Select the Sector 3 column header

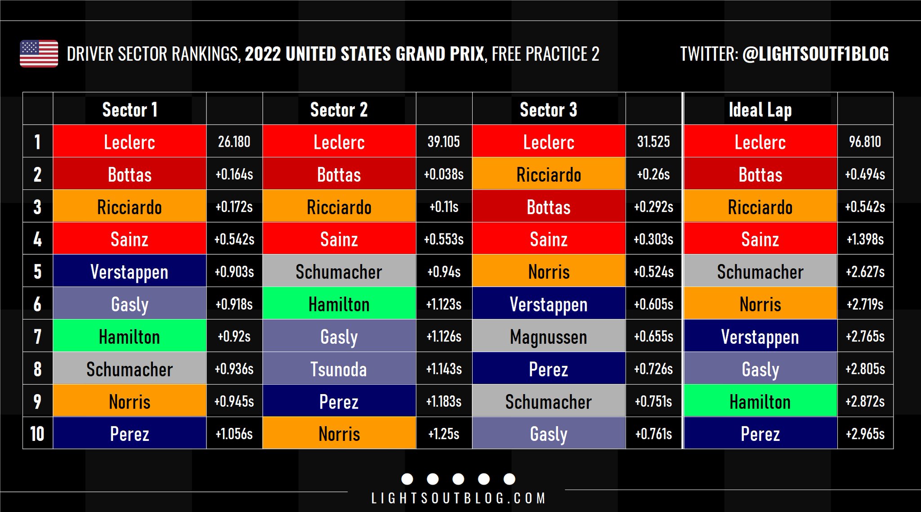(x=549, y=110)
